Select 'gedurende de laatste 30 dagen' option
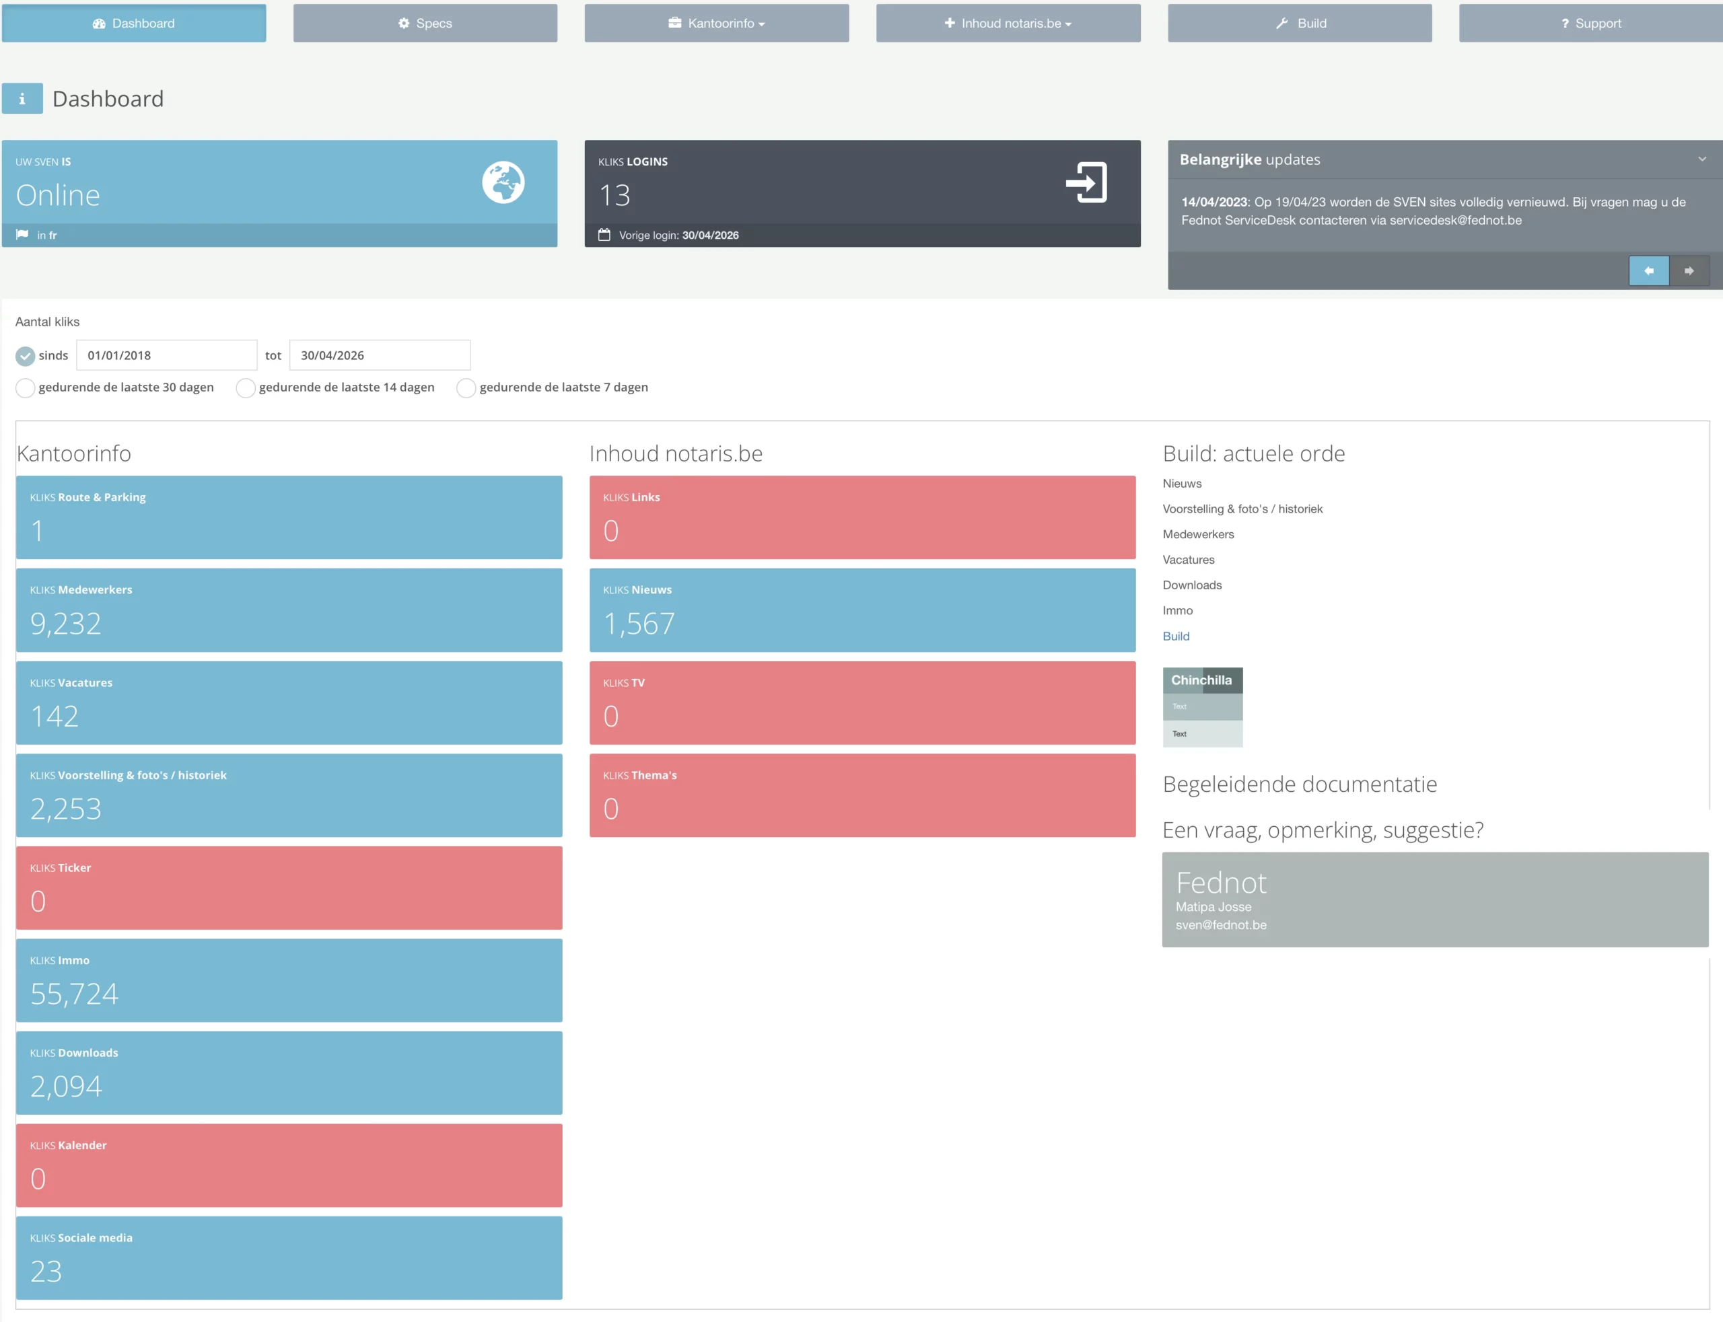The width and height of the screenshot is (1723, 1322). click(25, 388)
